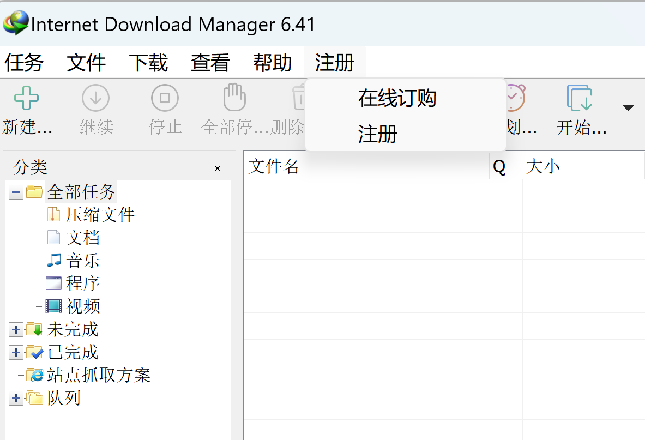Click the Start Queue toolbar icon
This screenshot has width=645, height=440.
click(580, 99)
